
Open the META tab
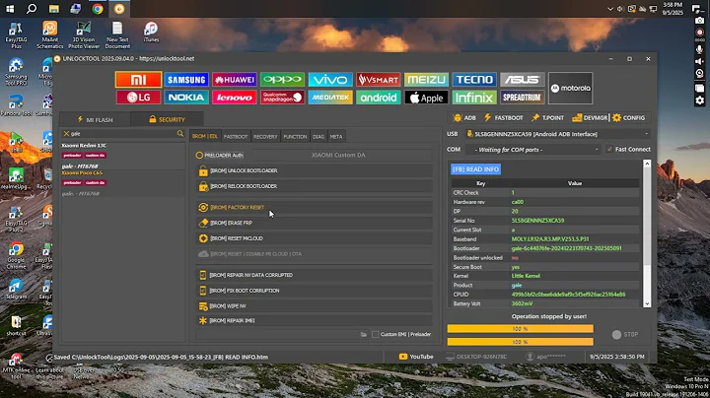336,137
